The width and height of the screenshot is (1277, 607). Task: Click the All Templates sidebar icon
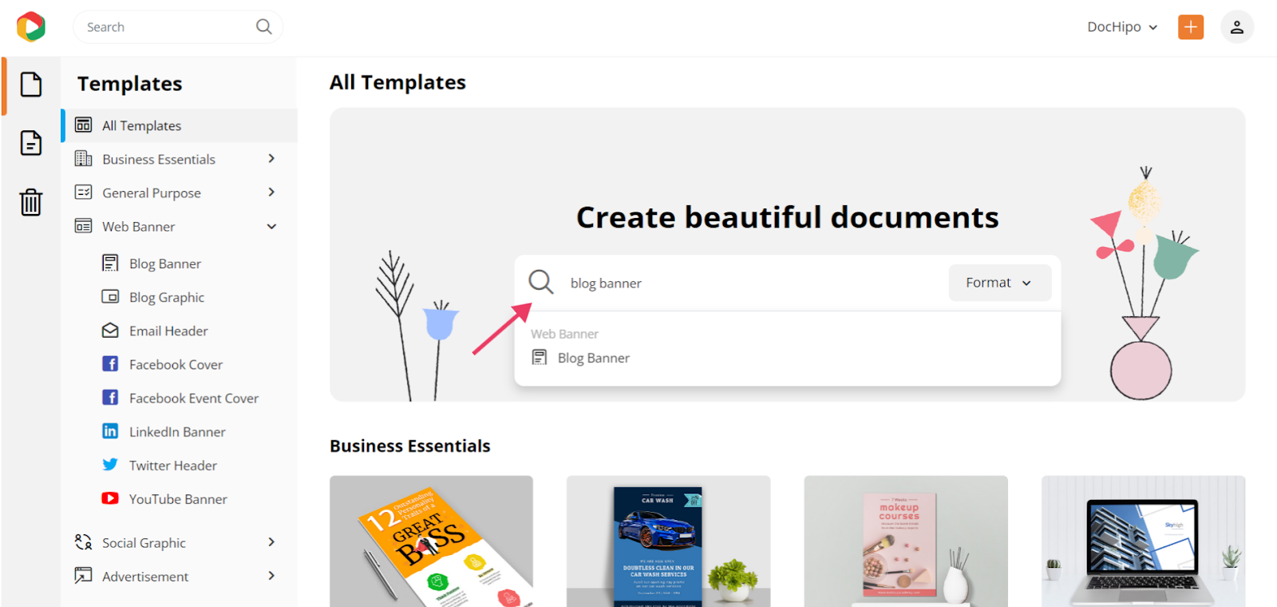click(83, 125)
